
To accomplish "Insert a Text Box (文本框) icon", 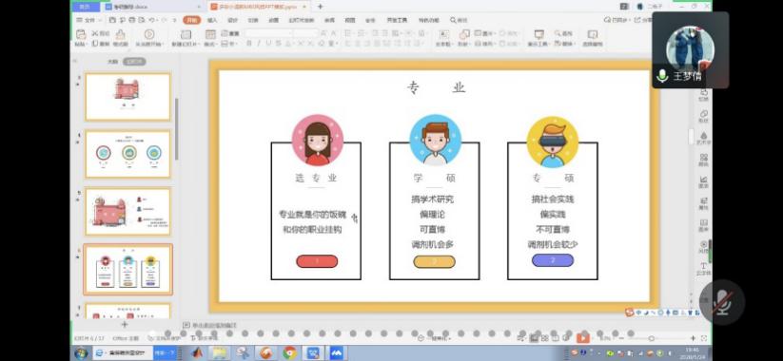I will (443, 34).
